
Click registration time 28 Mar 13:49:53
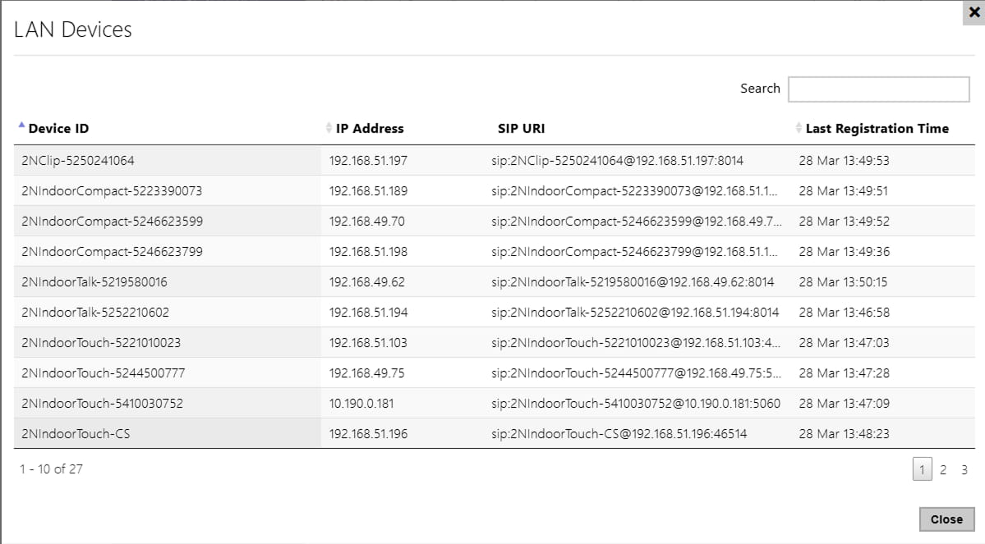[x=845, y=161]
